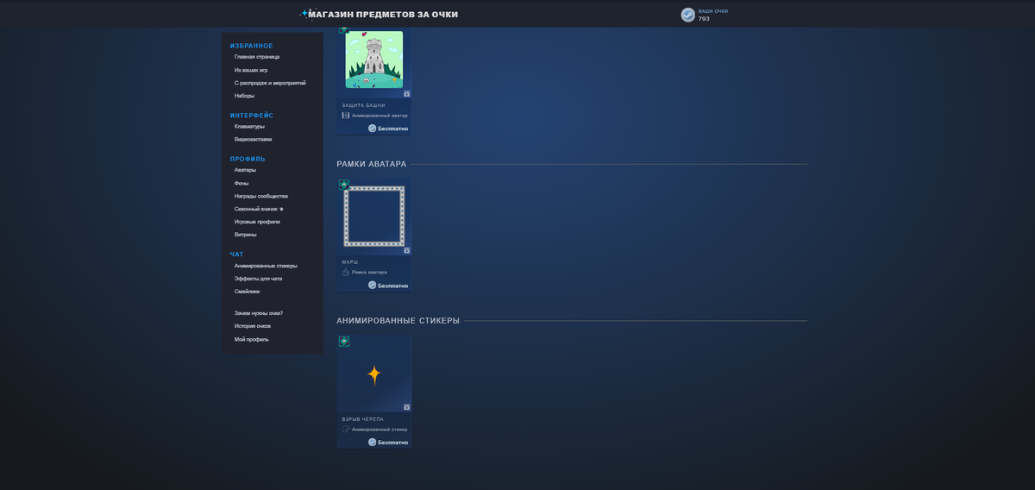Image resolution: width=1035 pixels, height=490 pixels.
Task: Open the Главная страница sidebar item
Action: [257, 57]
